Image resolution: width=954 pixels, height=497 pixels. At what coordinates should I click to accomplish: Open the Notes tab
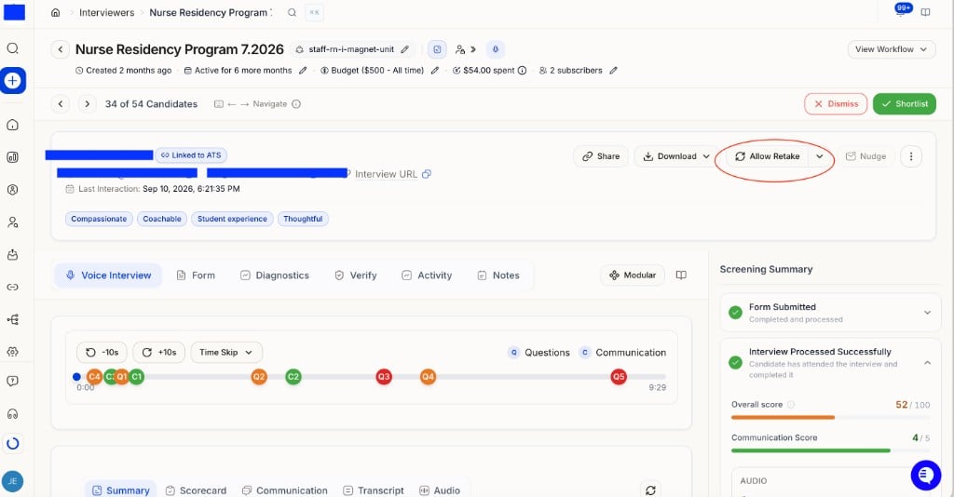[x=498, y=275]
